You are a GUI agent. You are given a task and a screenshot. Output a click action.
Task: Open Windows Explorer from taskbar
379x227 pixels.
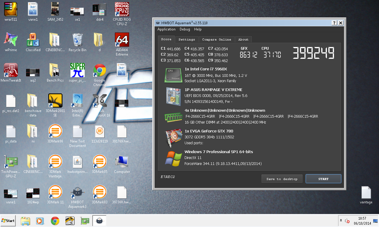25,221
